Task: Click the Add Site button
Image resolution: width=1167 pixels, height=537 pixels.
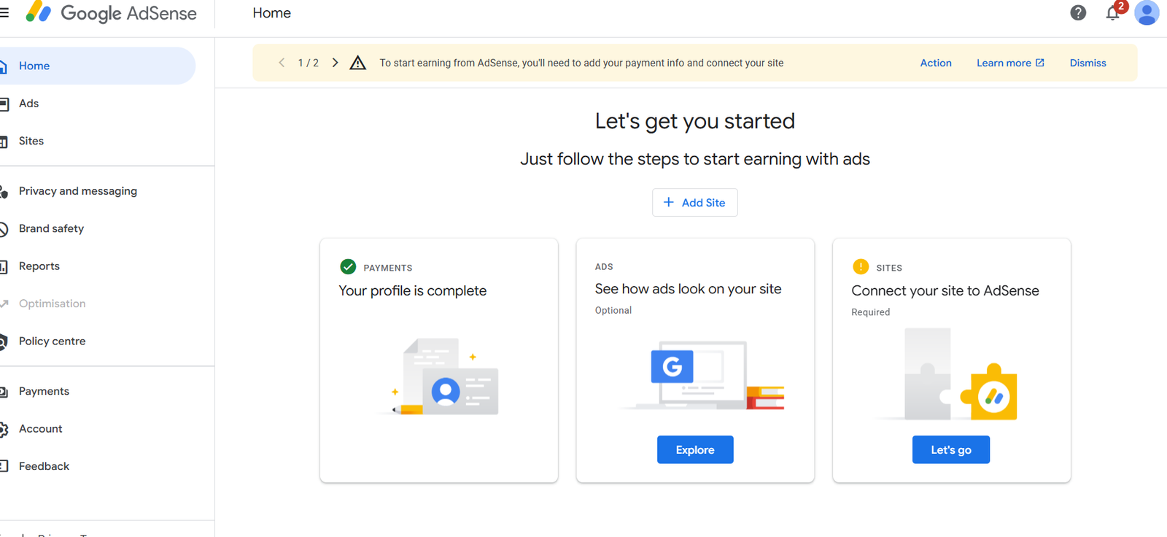Action: [694, 203]
